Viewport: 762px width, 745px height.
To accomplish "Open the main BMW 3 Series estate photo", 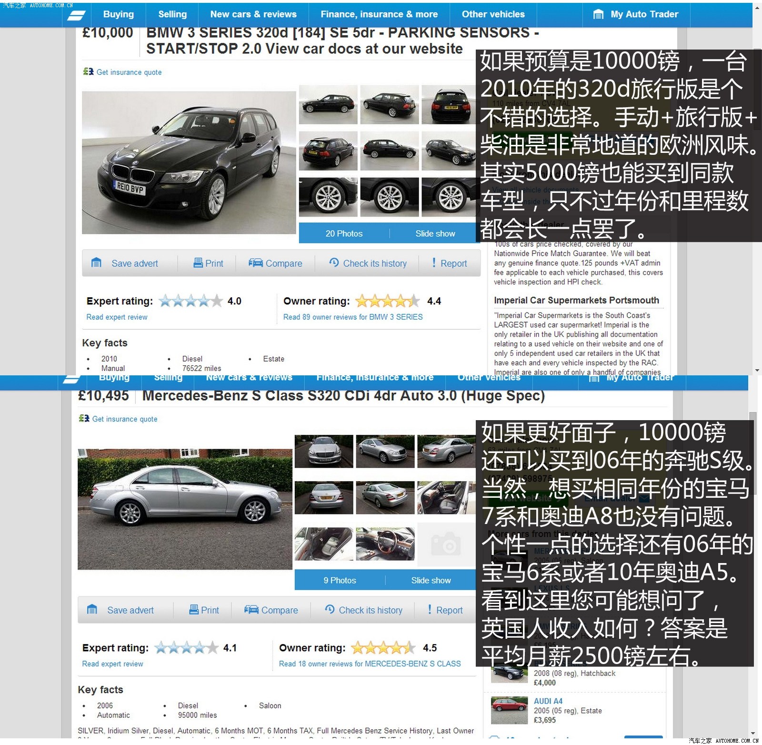I will point(189,162).
